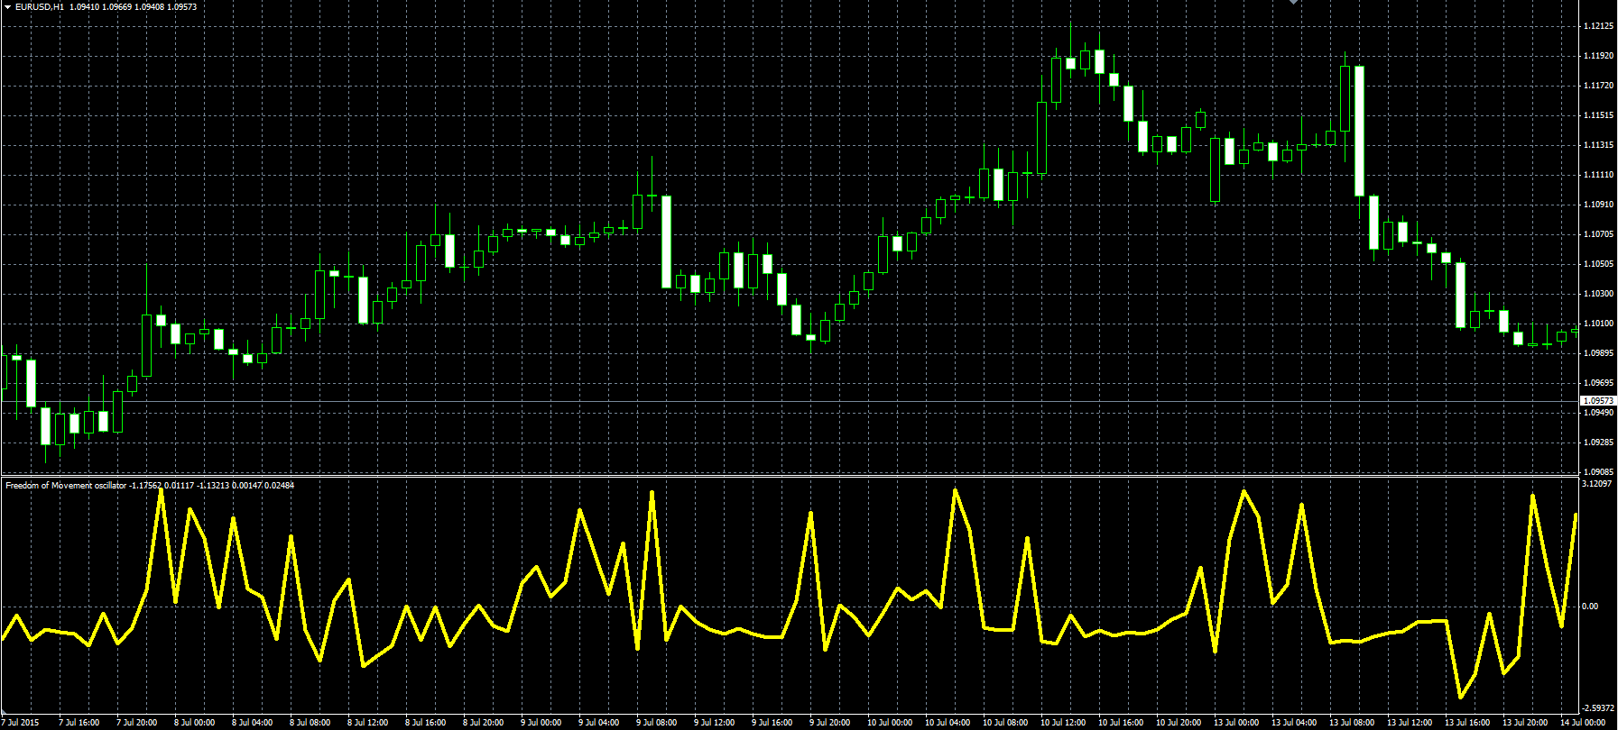
Task: Click the 10 Jul 12:00 time label
Action: point(1064,723)
